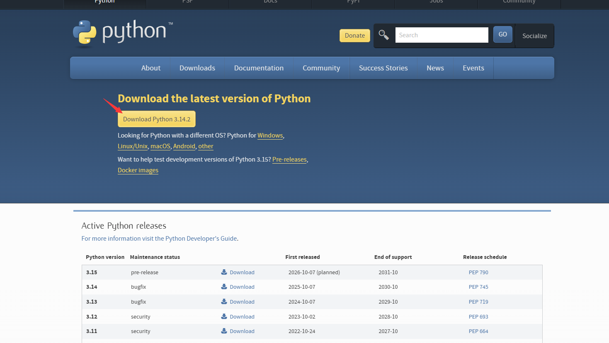Click download arrow icon in 3.15 row
The image size is (609, 343).
(x=224, y=272)
